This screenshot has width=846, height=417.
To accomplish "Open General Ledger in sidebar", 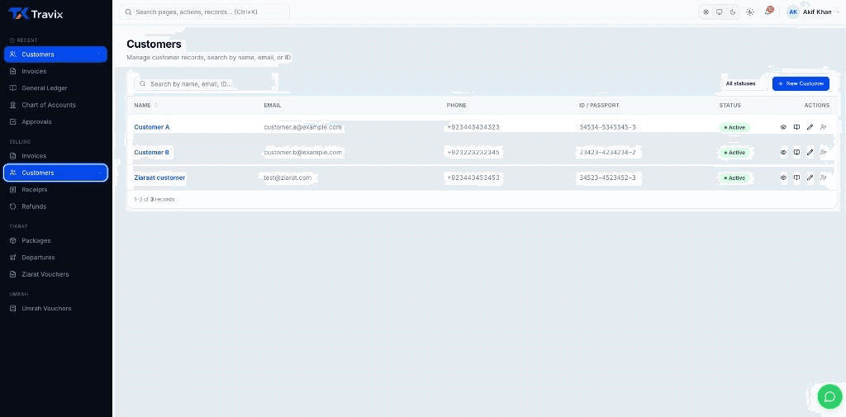I will 55,88.
